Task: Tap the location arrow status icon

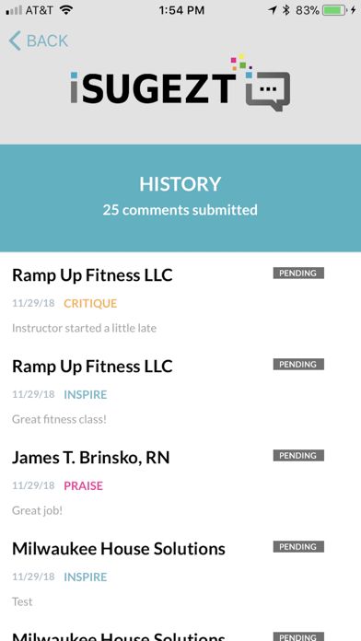Action: click(x=273, y=10)
